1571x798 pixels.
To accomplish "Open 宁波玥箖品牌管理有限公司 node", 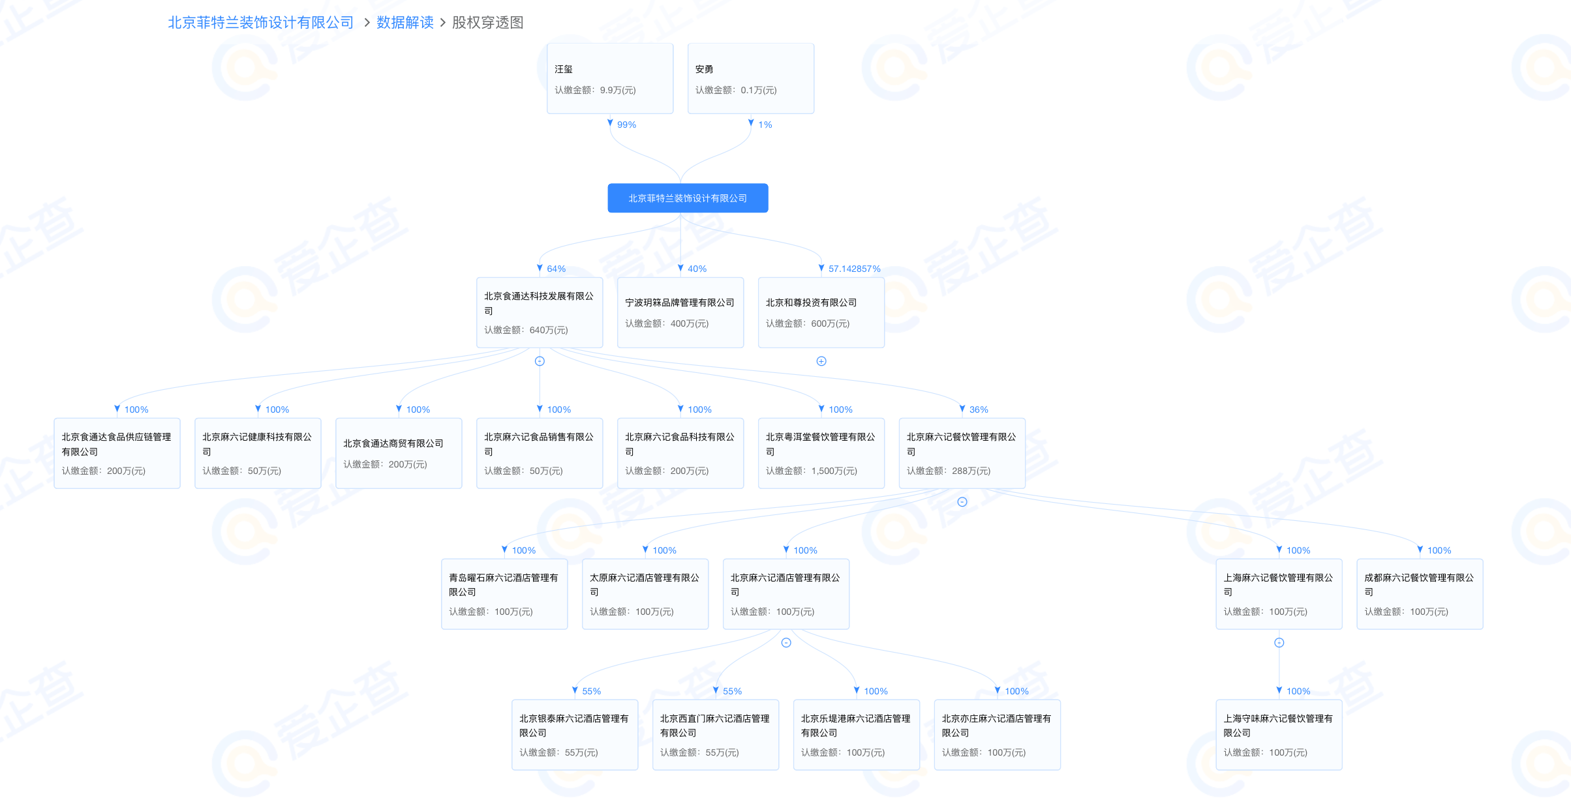I will (680, 313).
